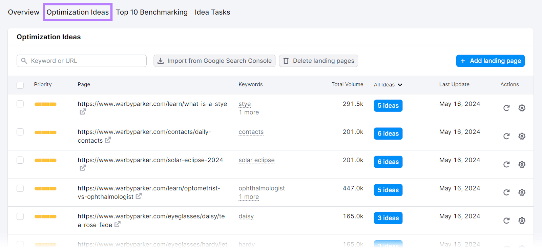Click Delete landing pages button
The image size is (542, 248).
tap(318, 61)
